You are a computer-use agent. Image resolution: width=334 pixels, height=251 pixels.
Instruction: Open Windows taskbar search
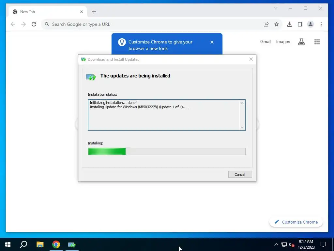23,244
